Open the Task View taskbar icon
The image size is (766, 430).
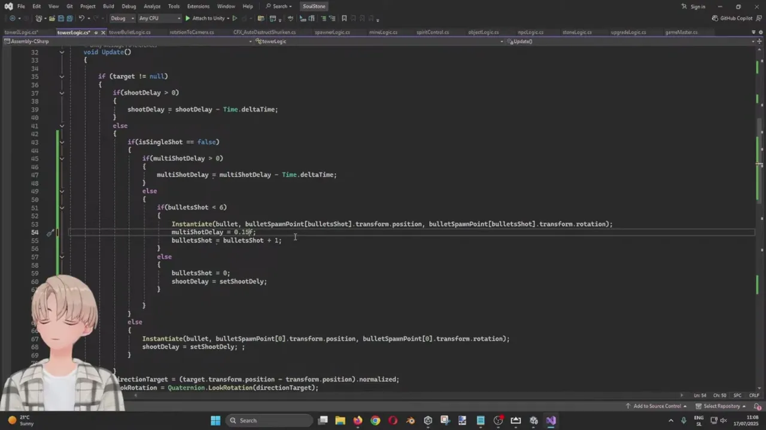tap(323, 420)
